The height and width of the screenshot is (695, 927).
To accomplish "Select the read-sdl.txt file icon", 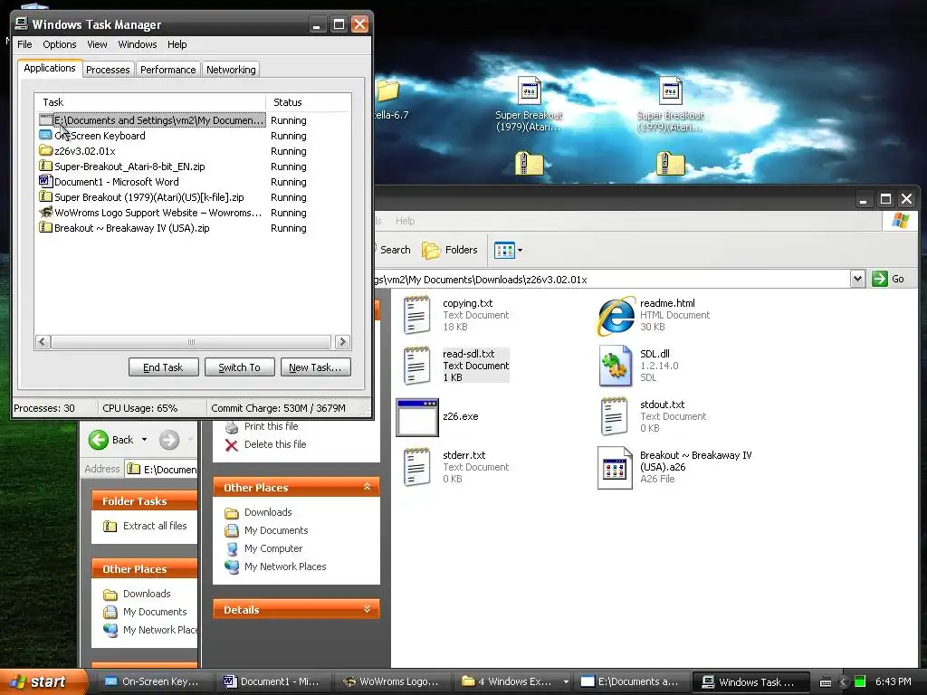I will point(416,366).
